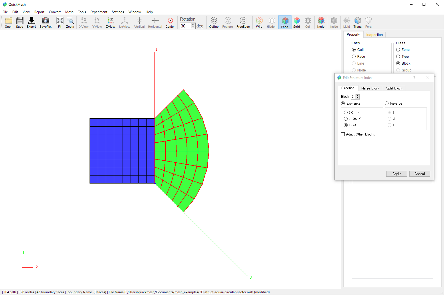Toggle the Inside view icon

coord(334,22)
